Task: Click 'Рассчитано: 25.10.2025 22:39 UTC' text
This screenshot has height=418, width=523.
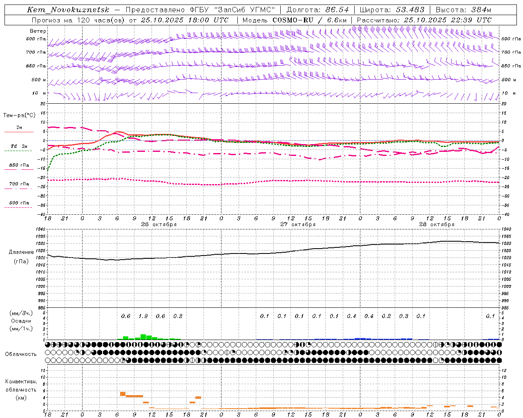Action: [x=424, y=20]
